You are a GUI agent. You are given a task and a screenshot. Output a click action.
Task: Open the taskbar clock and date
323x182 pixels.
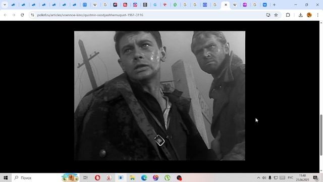(302, 177)
